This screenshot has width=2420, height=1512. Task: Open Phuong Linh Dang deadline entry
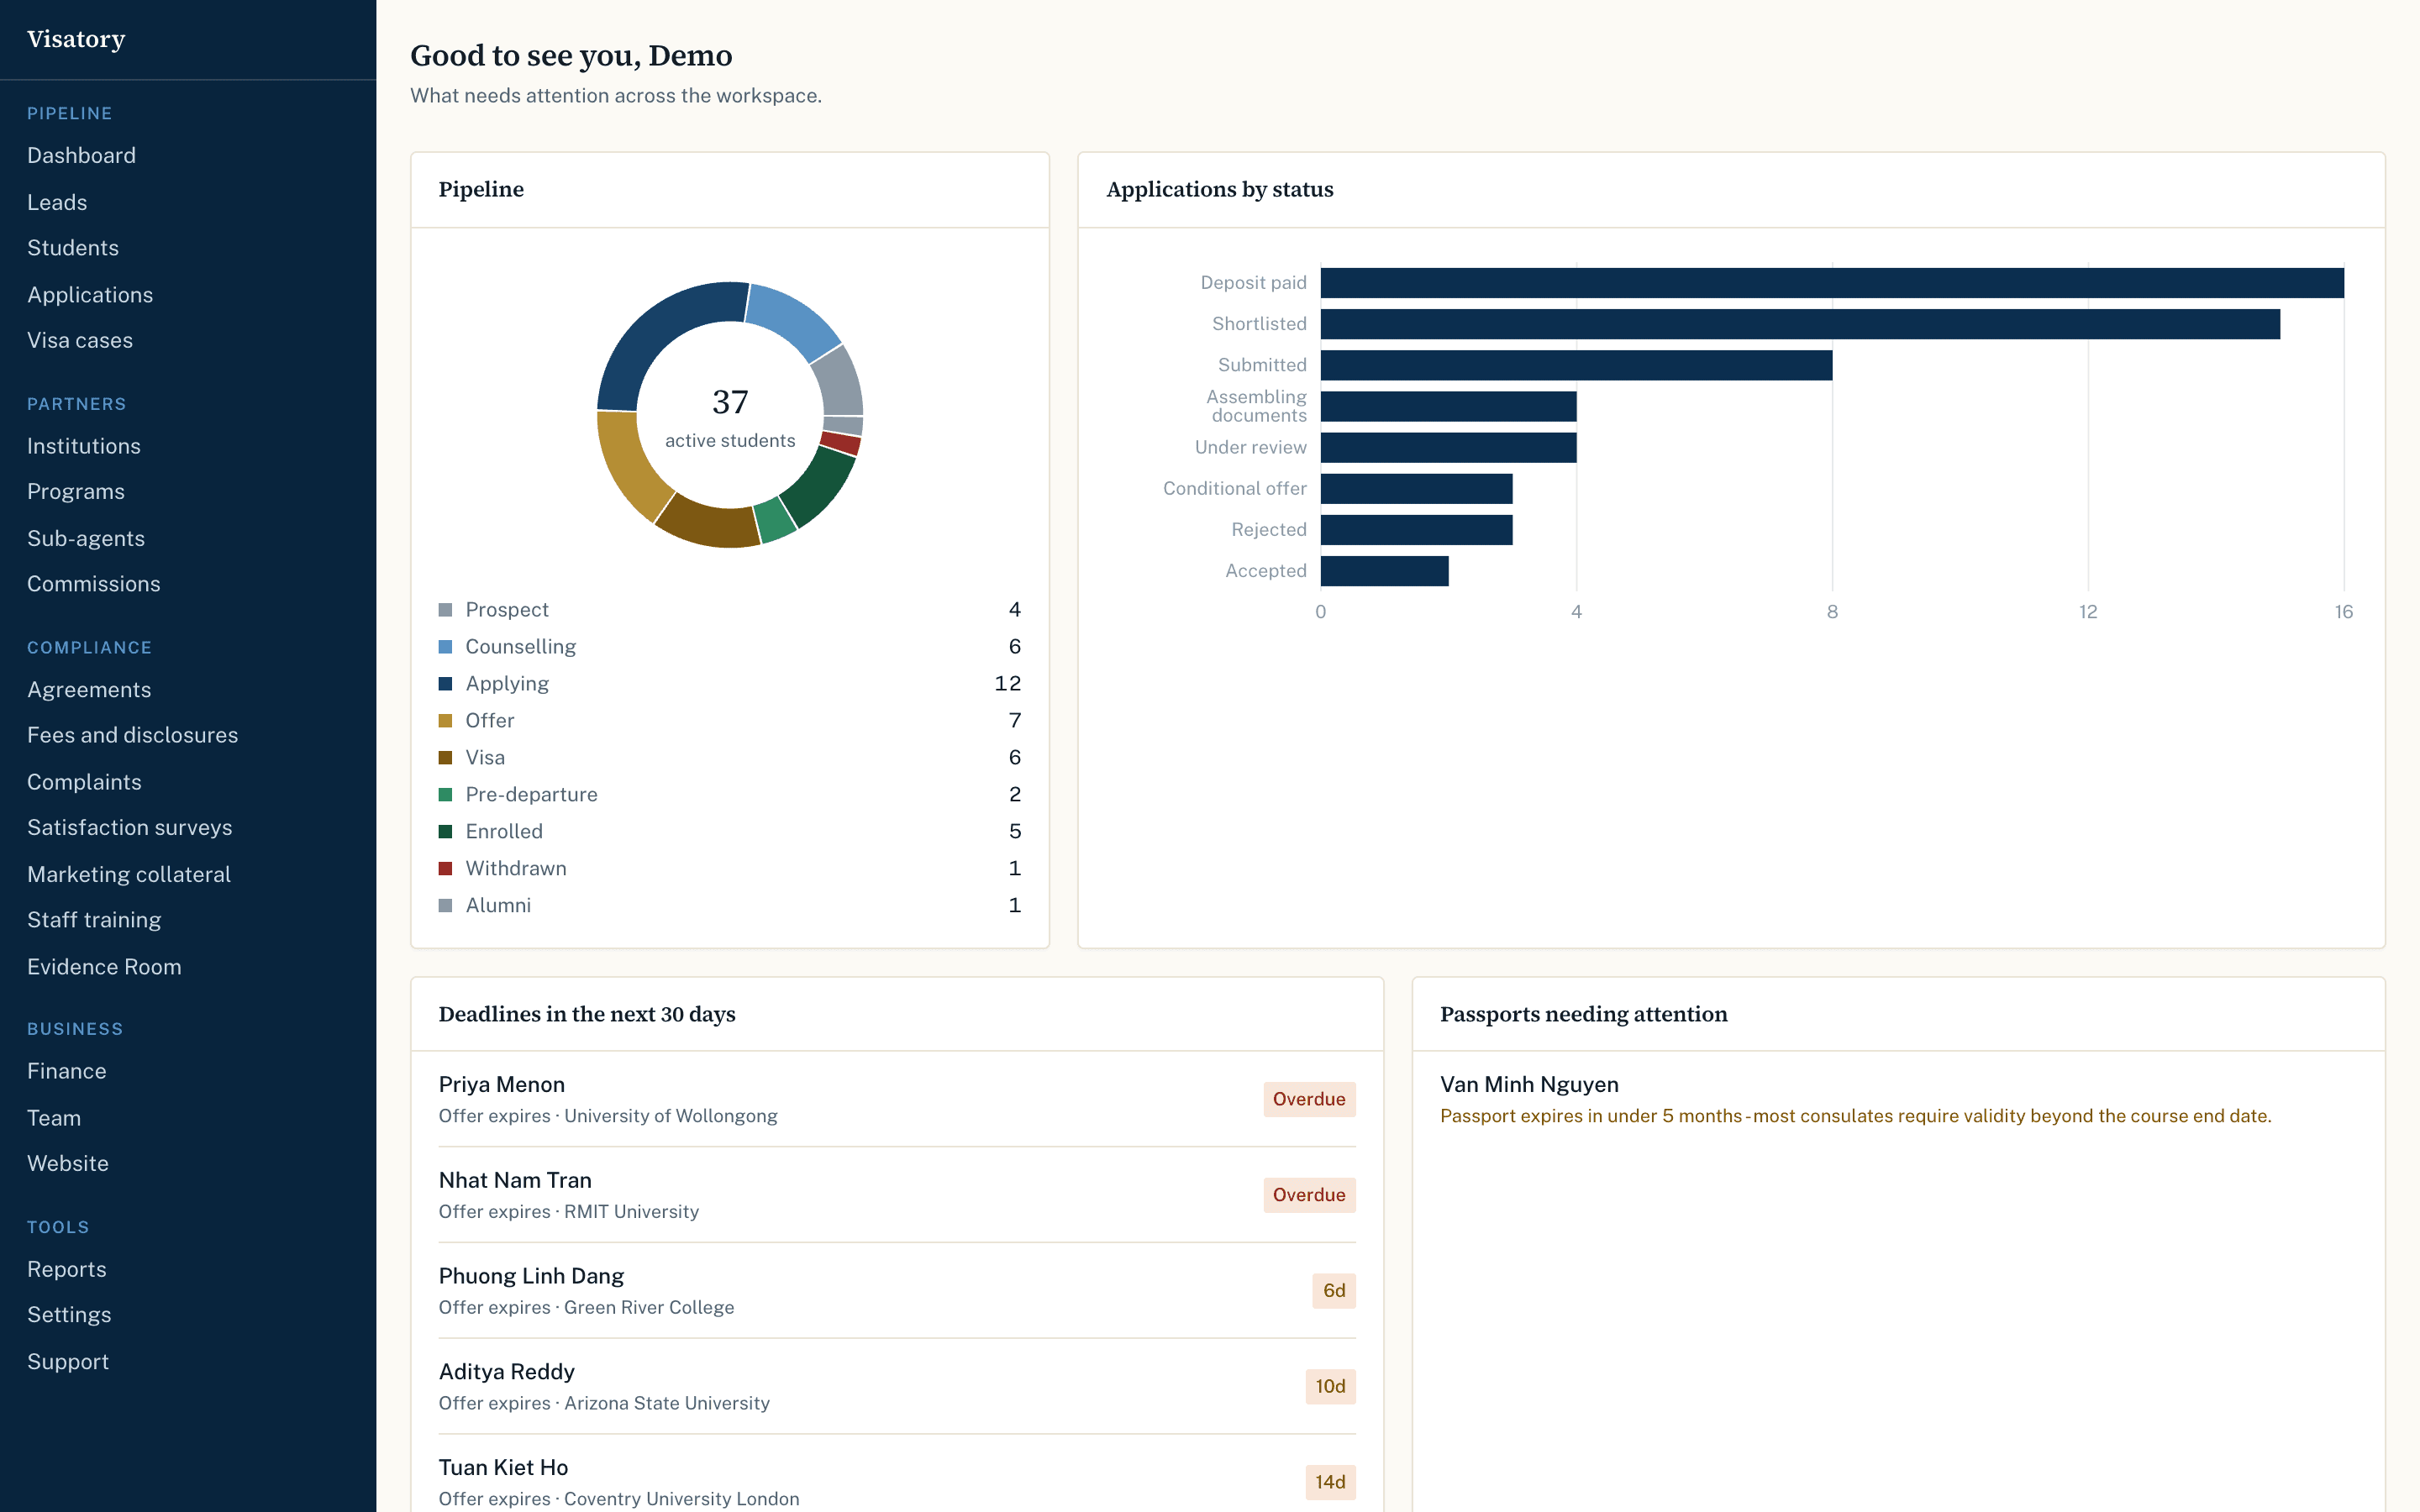897,1291
